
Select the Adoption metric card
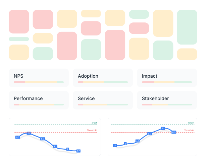[103, 78]
